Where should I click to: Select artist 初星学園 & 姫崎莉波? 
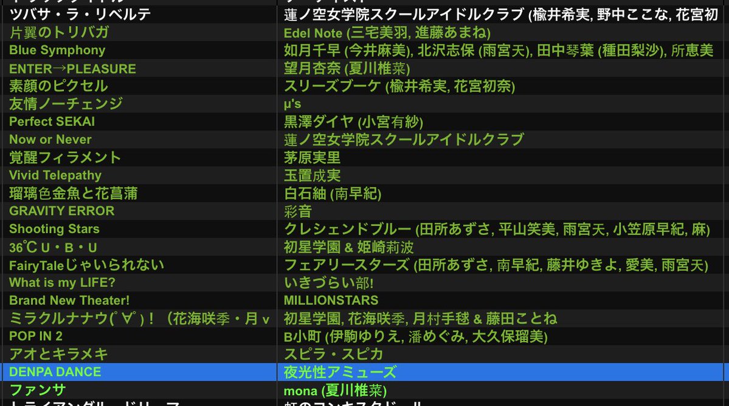(349, 248)
